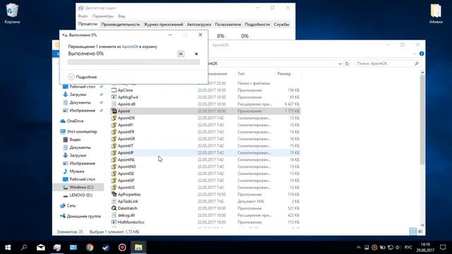Select ApointDK compiled file

click(x=126, y=118)
